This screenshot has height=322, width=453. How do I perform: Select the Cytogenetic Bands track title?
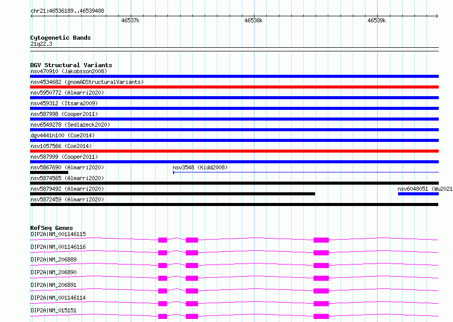tap(61, 38)
